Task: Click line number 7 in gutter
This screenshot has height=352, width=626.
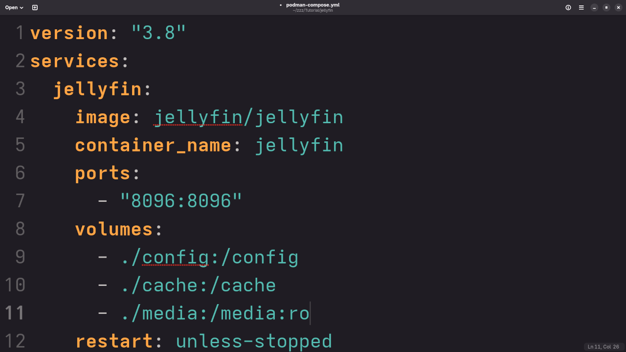Action: point(20,201)
